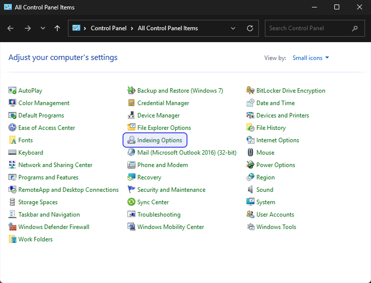Open Taskbar and Navigation link
The height and width of the screenshot is (283, 371).
click(49, 215)
